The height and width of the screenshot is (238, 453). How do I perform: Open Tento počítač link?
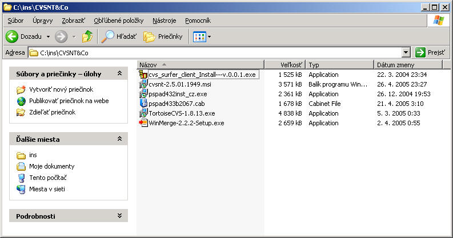[x=47, y=178]
